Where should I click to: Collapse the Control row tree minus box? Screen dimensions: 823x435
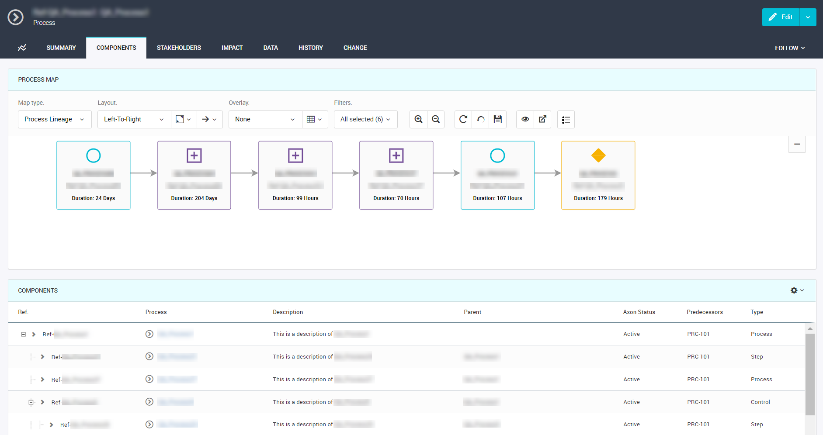31,402
